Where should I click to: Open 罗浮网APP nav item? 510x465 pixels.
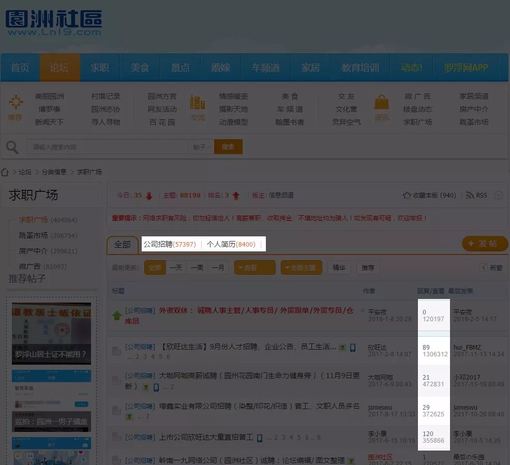[466, 68]
